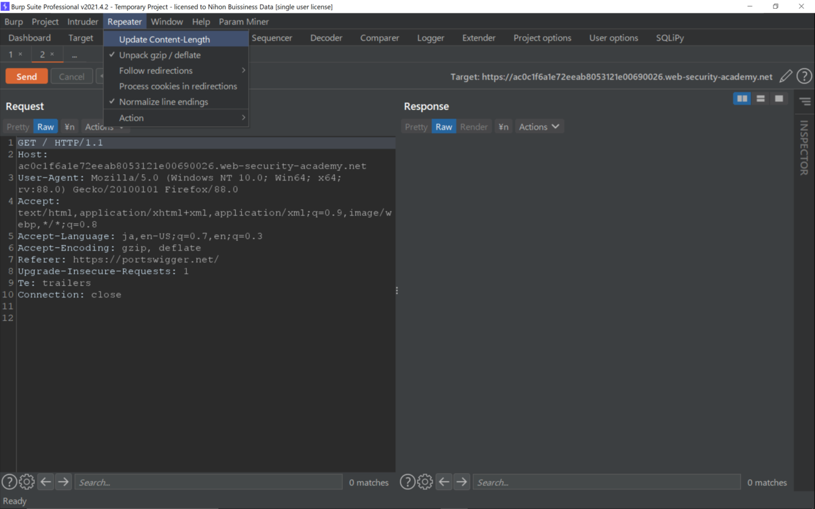Image resolution: width=815 pixels, height=509 pixels.
Task: Select side-by-side layout icon
Action: click(742, 99)
